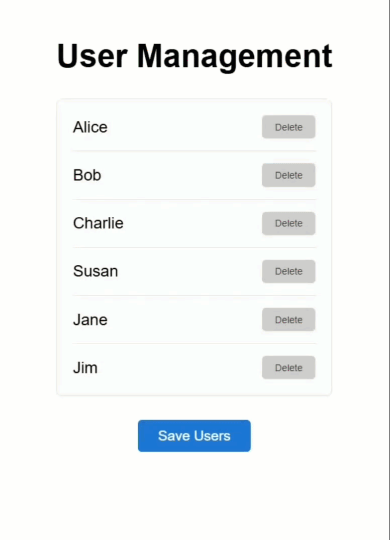390x540 pixels.
Task: Select the Charlie name label
Action: click(99, 223)
